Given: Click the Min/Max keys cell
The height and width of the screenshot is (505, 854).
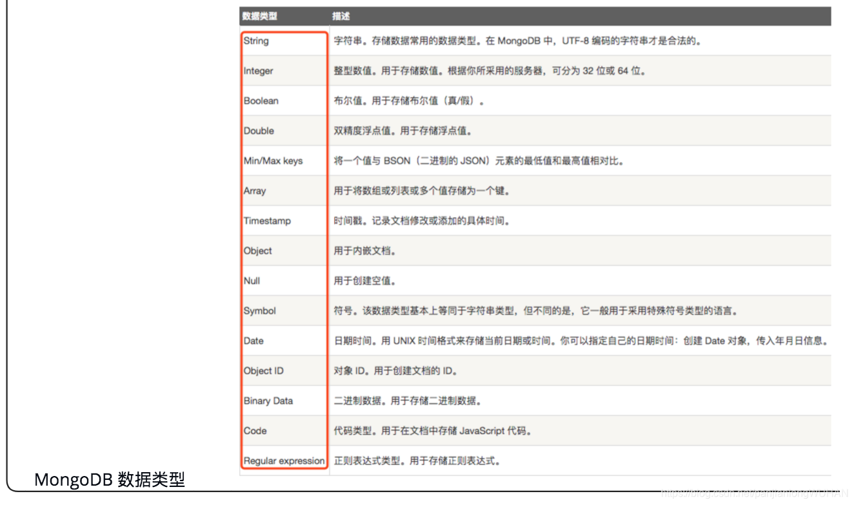Looking at the screenshot, I should click(273, 160).
